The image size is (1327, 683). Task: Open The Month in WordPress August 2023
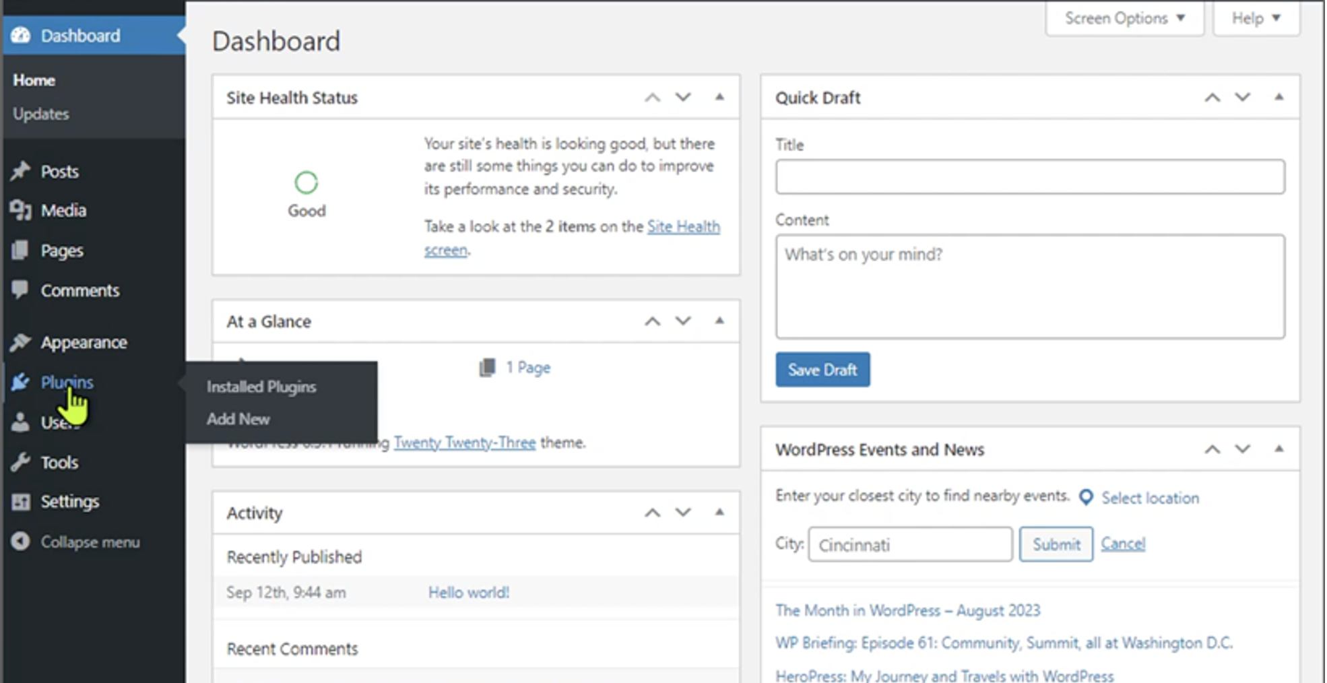point(908,610)
